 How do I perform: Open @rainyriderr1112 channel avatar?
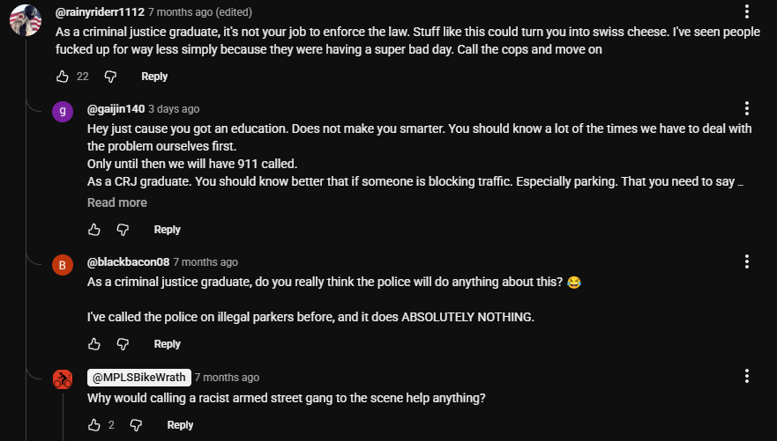24,20
